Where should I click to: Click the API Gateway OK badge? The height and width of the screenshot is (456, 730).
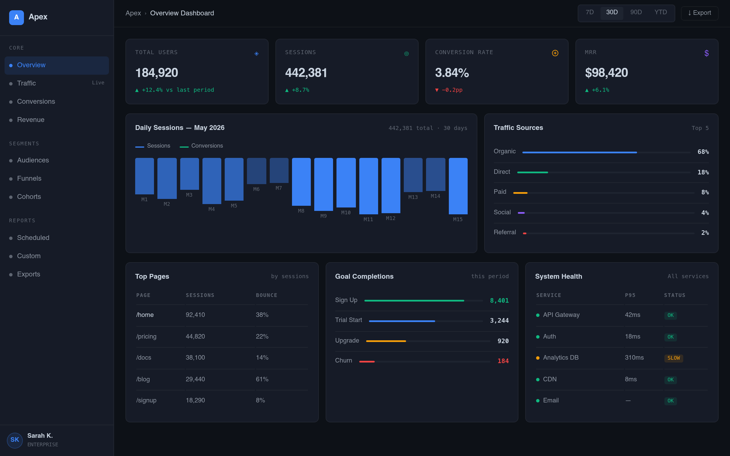tap(670, 315)
